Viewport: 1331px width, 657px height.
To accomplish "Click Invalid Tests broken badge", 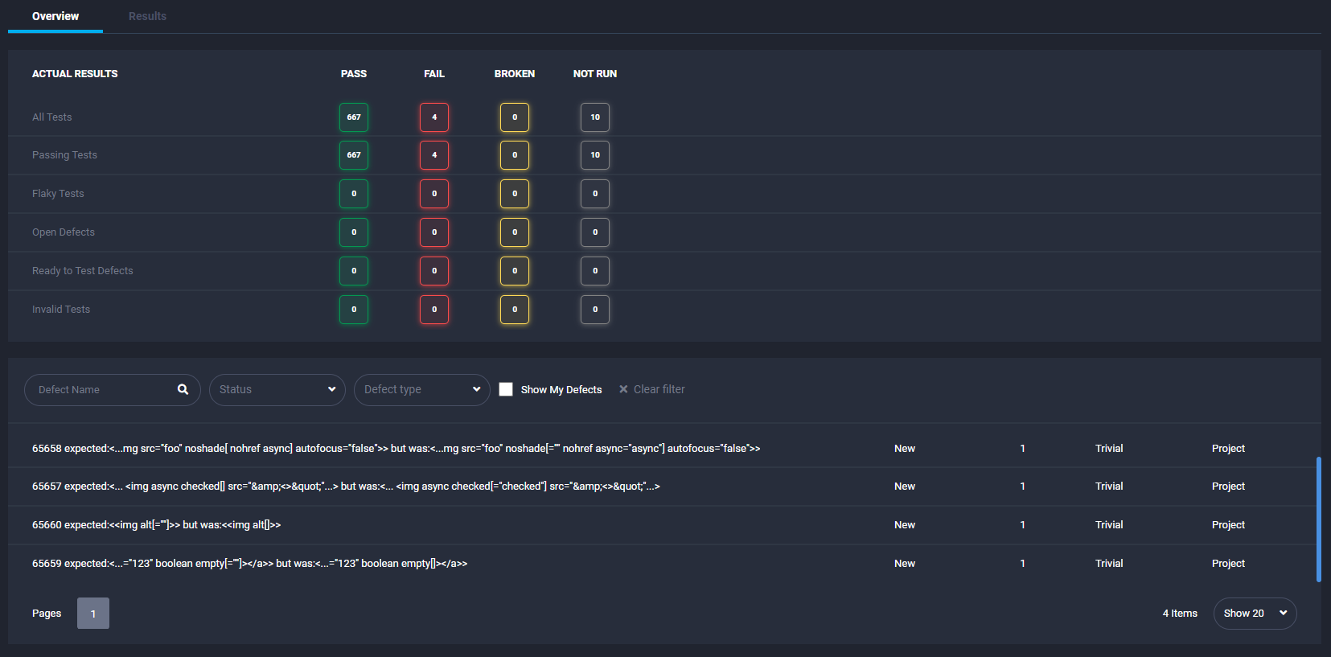I will pos(515,310).
